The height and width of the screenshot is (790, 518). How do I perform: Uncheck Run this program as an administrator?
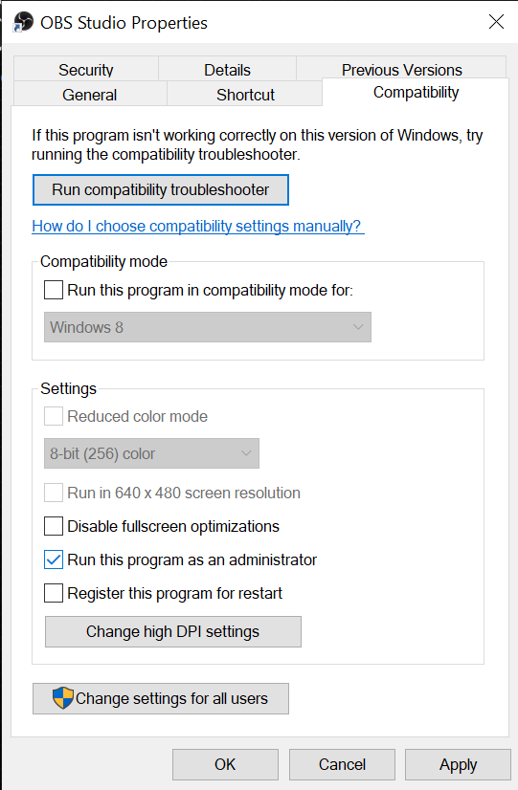point(54,560)
